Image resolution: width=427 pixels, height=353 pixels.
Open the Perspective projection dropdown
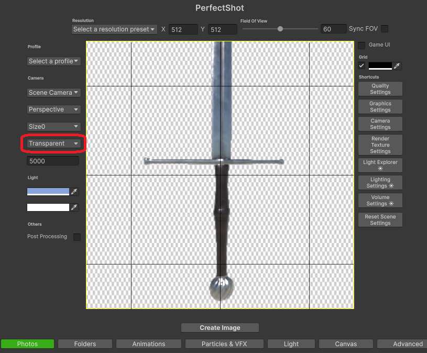[x=53, y=109]
